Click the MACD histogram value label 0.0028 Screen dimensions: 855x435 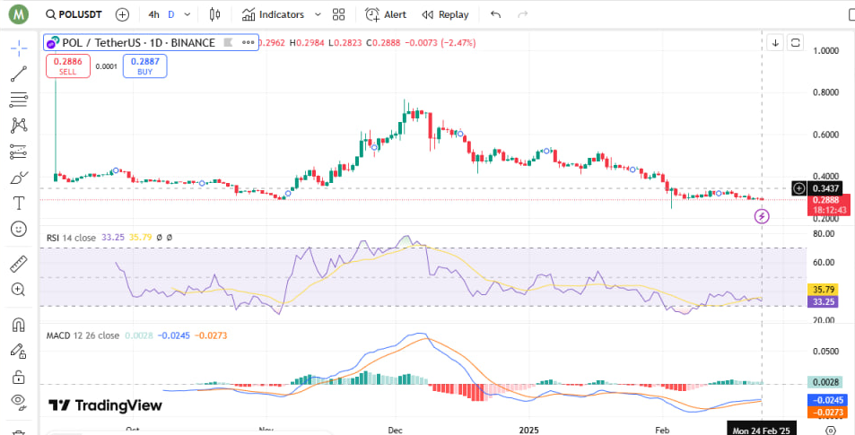pos(827,383)
